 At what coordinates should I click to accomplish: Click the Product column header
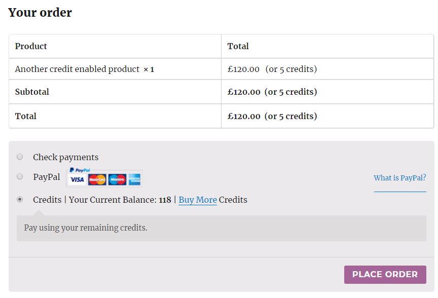[31, 46]
